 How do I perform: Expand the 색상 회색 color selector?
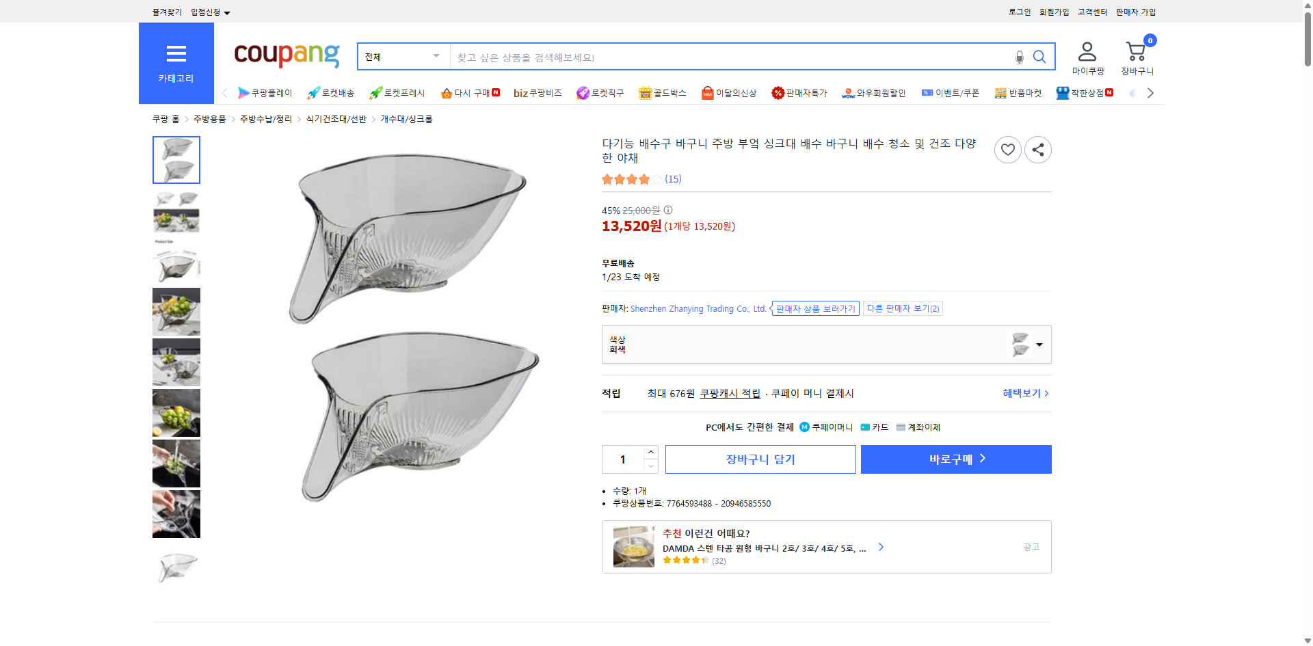tap(1039, 345)
